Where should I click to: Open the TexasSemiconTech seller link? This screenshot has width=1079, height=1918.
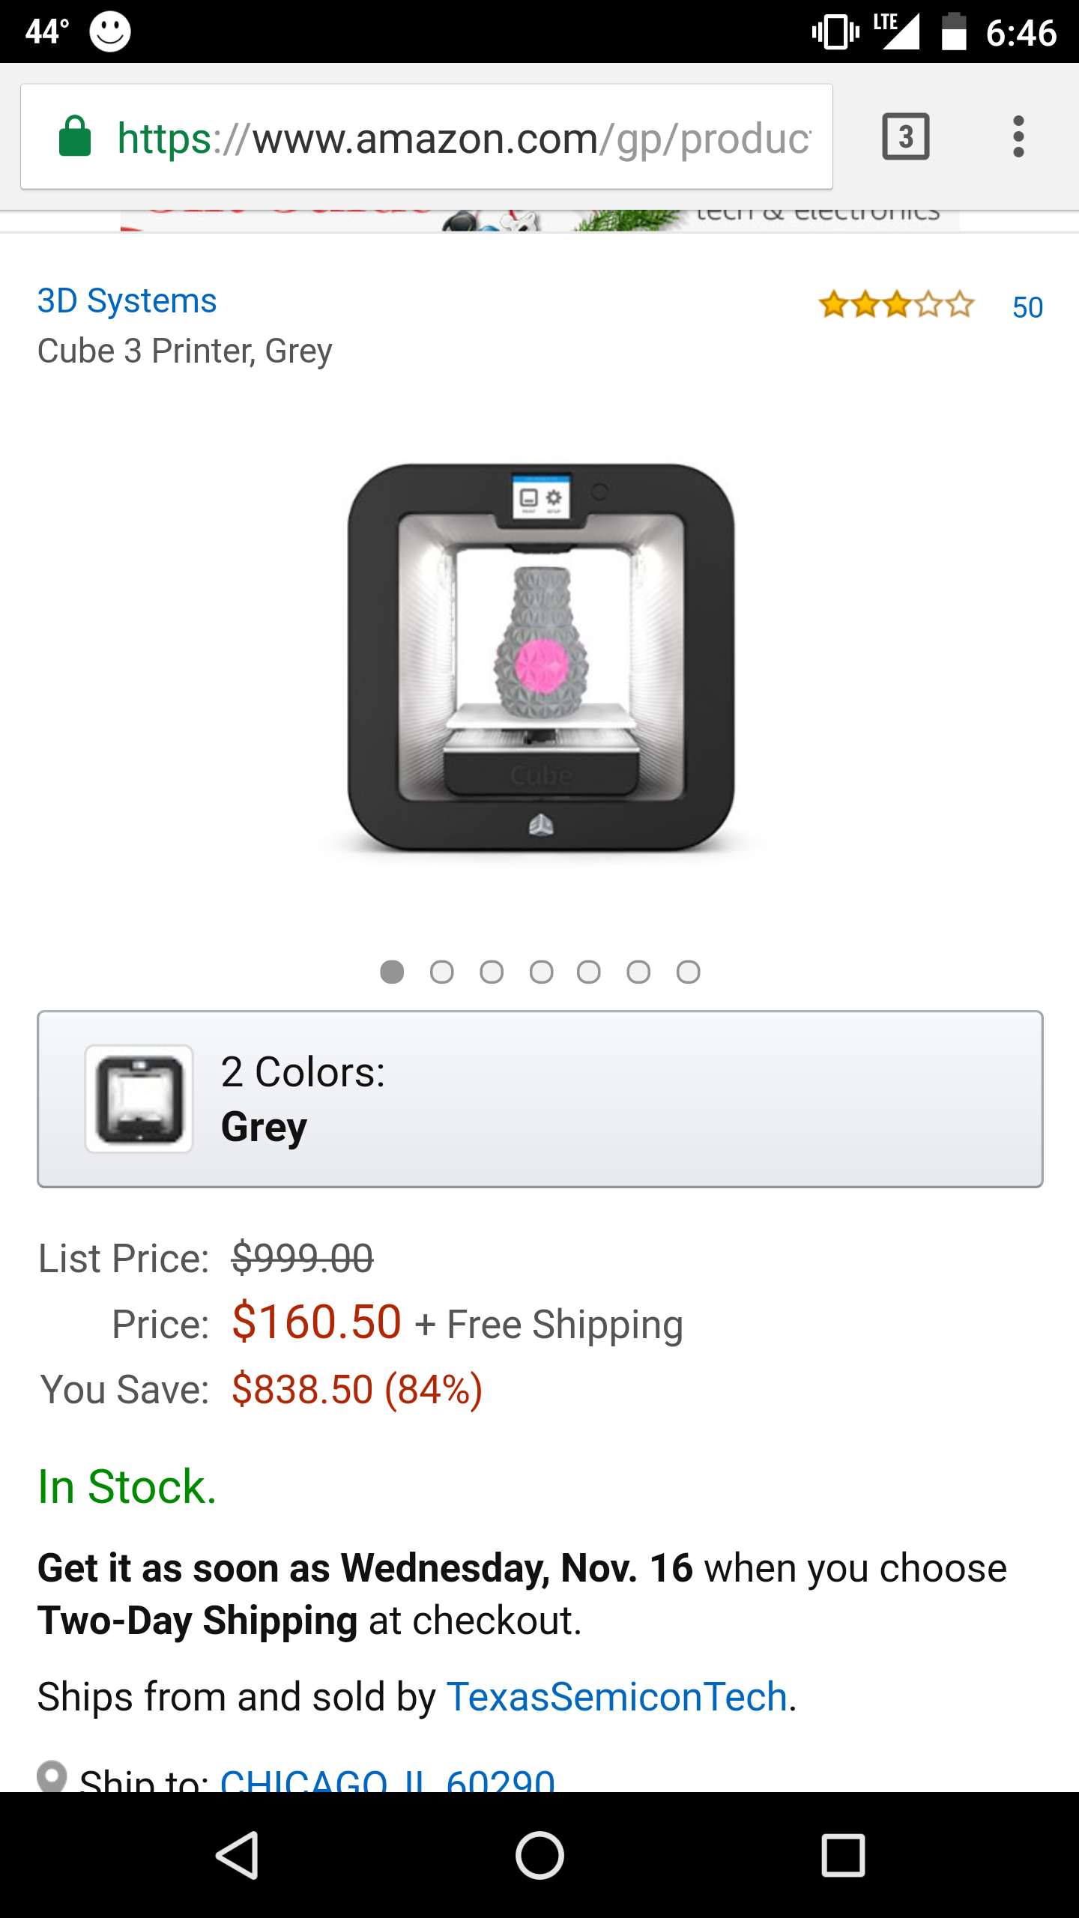617,1697
